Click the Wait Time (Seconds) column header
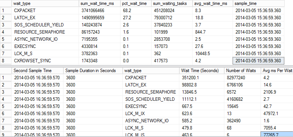This screenshot has width=293, height=137. (202, 71)
